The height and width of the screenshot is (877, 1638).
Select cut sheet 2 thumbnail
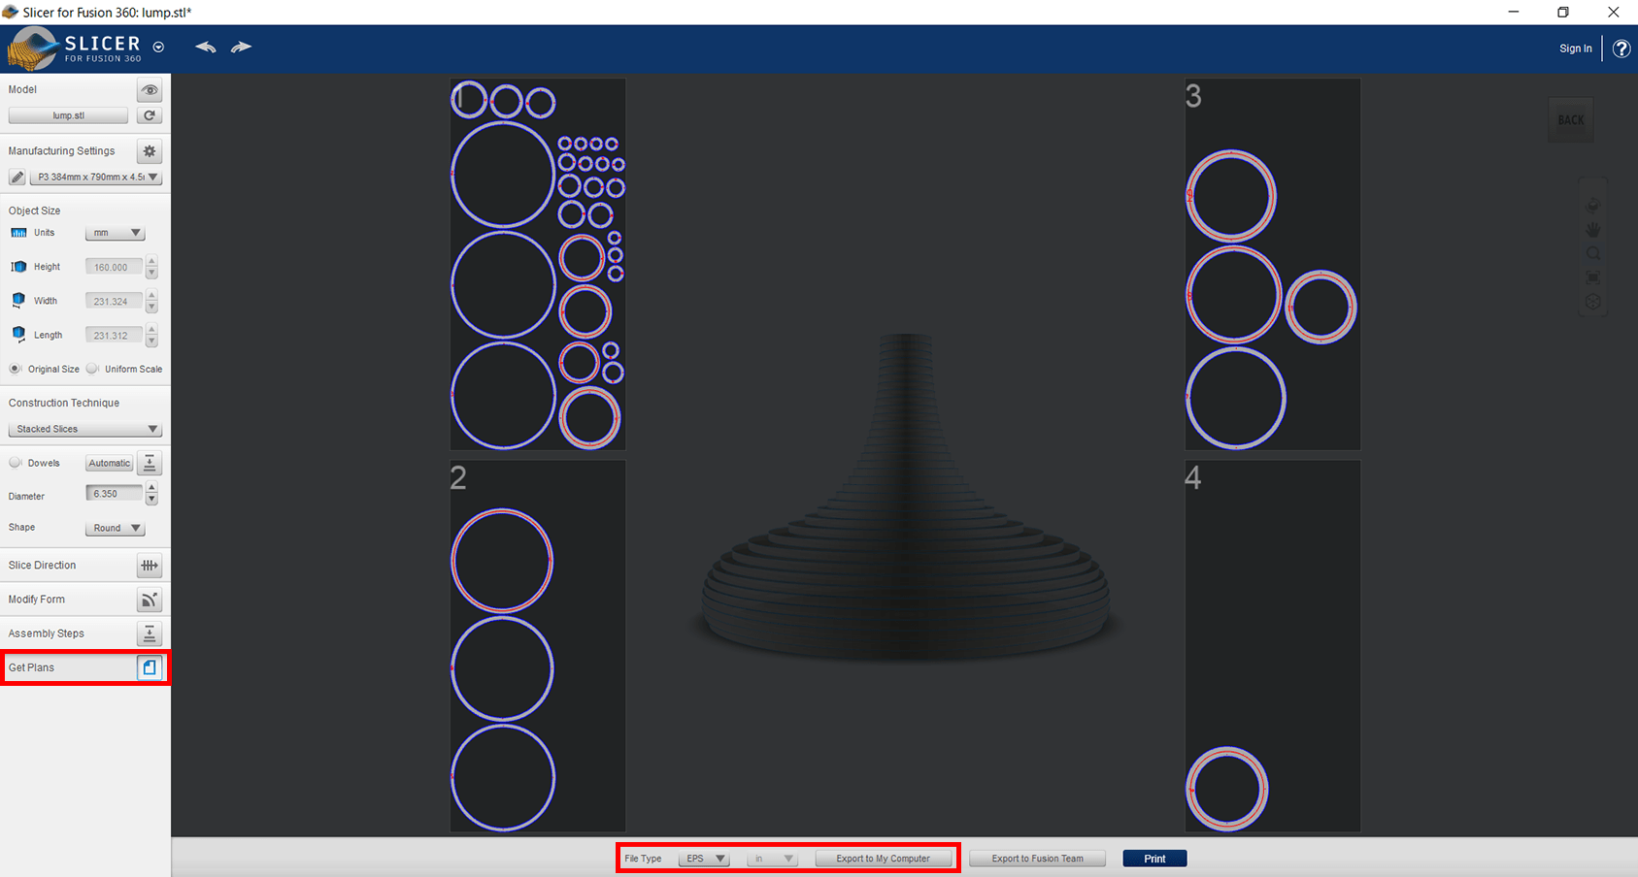[538, 646]
